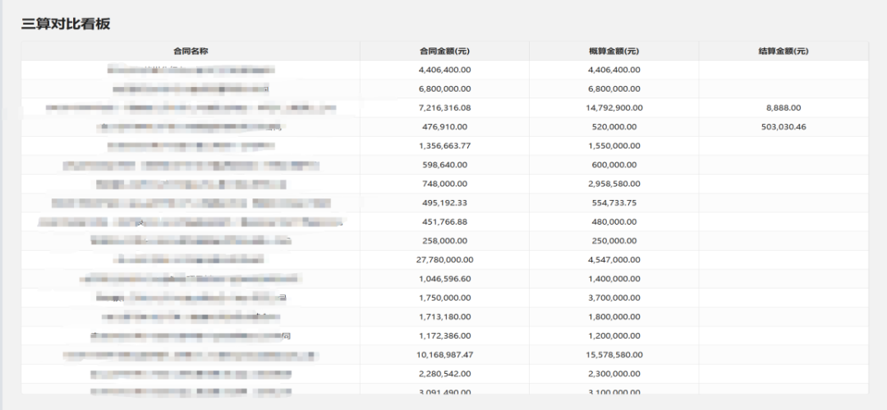887x410 pixels.
Task: Click the 概算金额(元) column header
Action: click(x=614, y=51)
